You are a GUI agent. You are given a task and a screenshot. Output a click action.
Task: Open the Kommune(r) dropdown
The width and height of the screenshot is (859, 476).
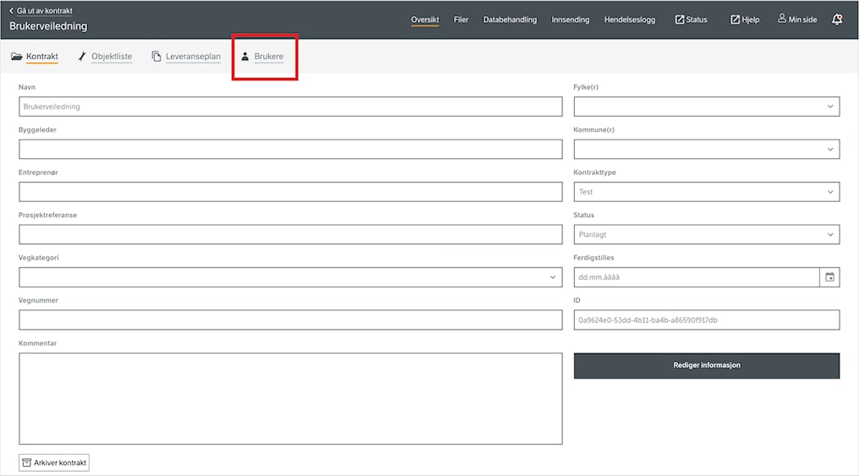(706, 149)
